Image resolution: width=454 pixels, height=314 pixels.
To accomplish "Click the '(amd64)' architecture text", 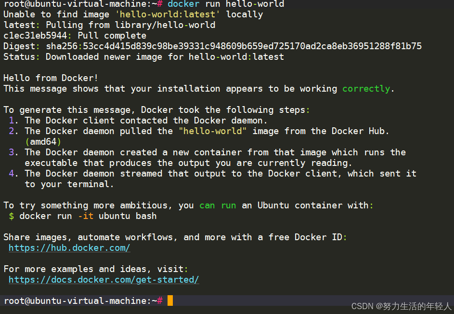I will coord(43,142).
